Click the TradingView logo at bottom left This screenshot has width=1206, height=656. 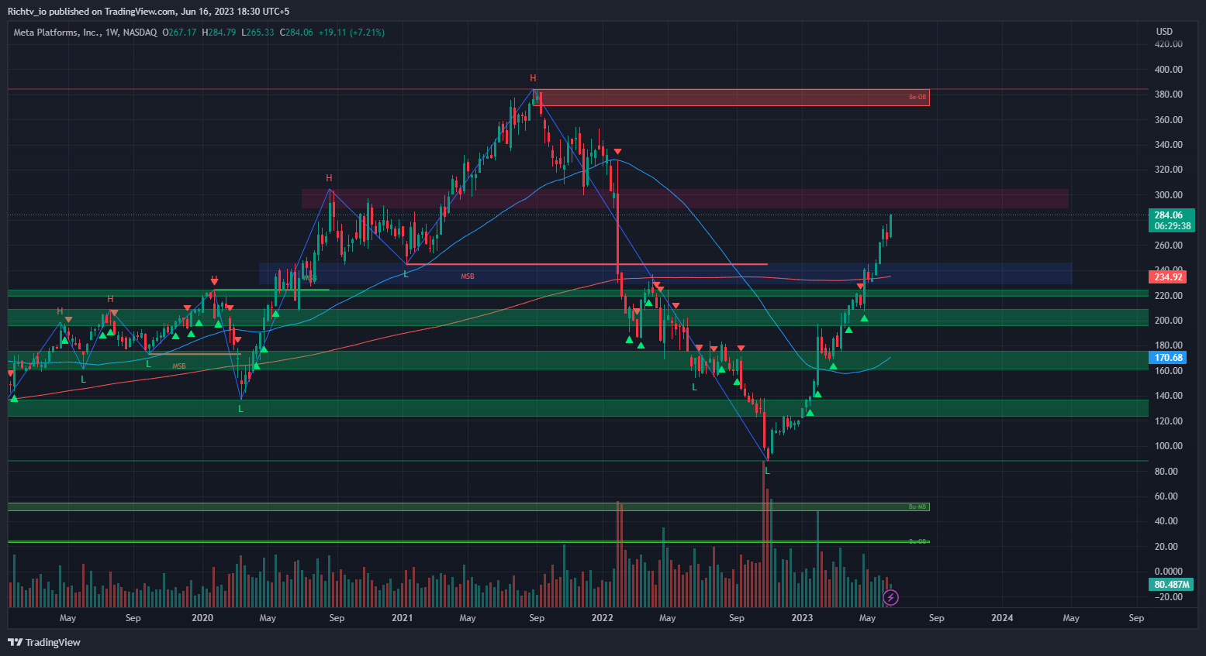(x=44, y=642)
